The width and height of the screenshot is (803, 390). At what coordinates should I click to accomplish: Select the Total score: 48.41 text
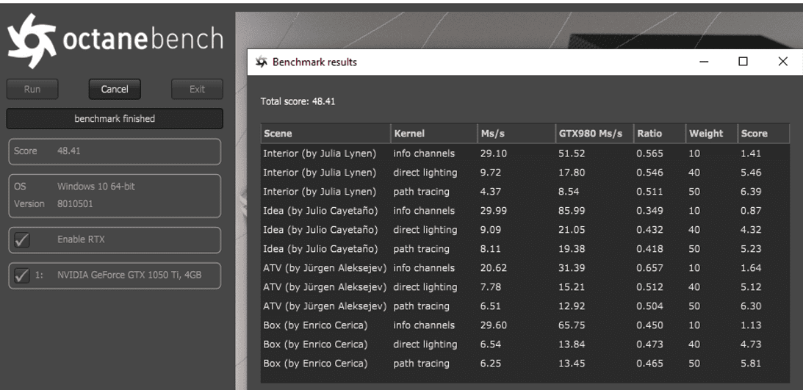pos(298,101)
